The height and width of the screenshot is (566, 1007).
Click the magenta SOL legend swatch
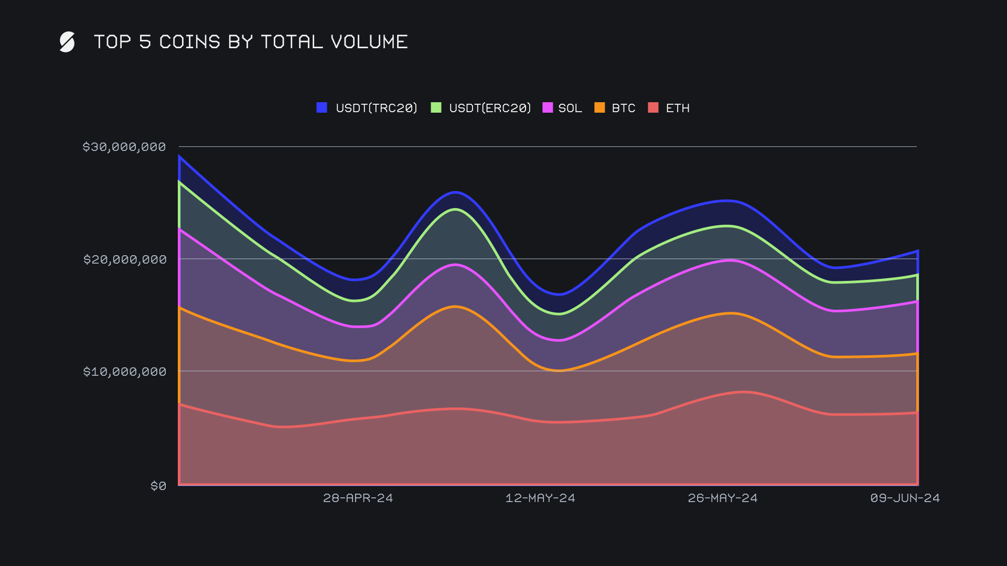[548, 107]
